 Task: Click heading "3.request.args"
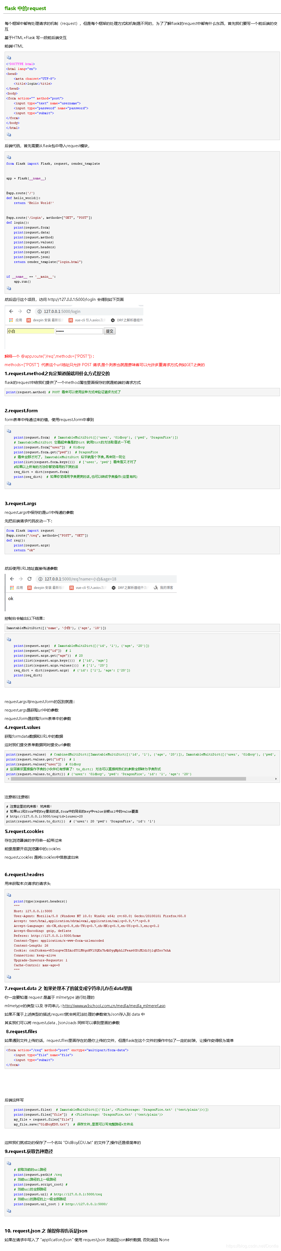[x=20, y=504]
